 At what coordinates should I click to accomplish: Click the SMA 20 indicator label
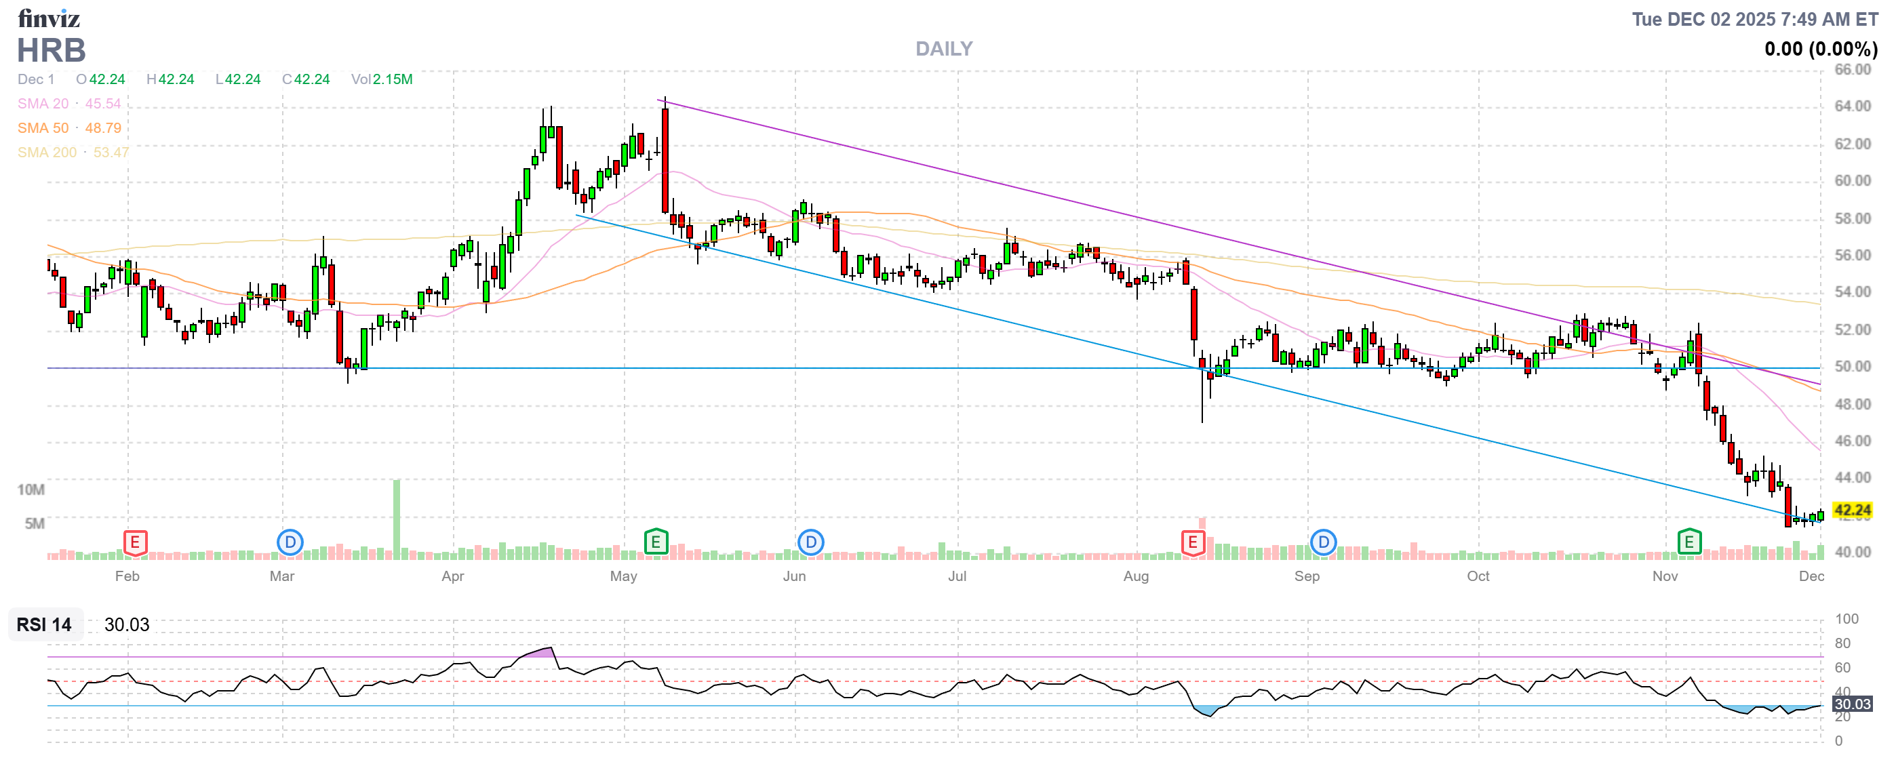(43, 104)
